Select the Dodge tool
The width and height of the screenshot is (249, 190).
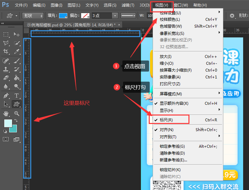pyautogui.click(x=17, y=86)
